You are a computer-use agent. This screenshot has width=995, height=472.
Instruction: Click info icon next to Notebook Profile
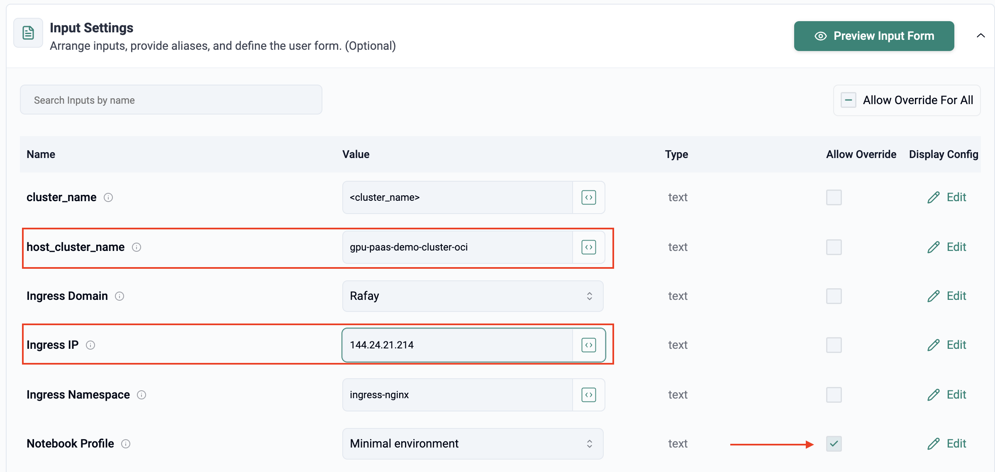pos(126,444)
